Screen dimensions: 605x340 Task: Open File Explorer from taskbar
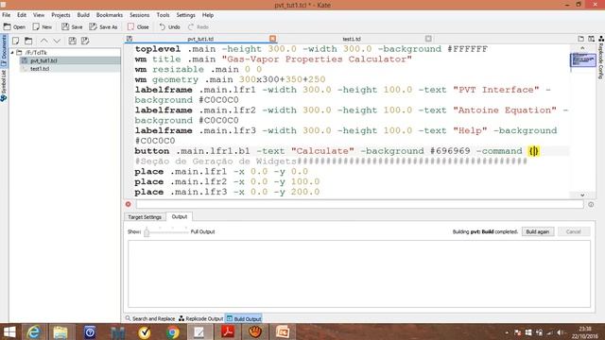coord(60,331)
